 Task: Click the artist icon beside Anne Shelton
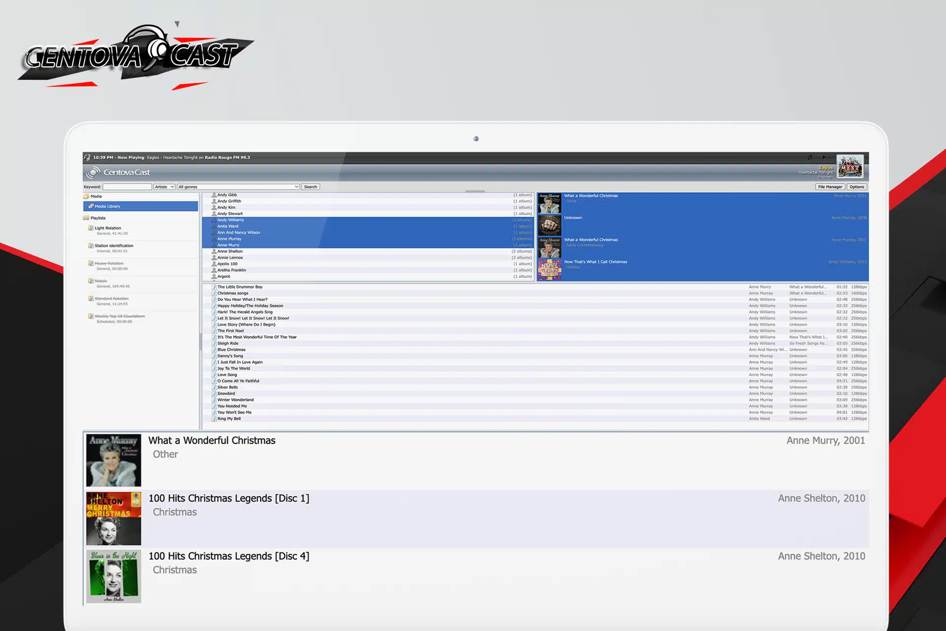pyautogui.click(x=214, y=251)
